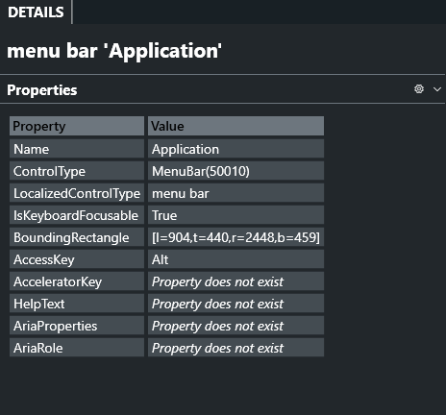Select the 'Application' value cell
446x415 pixels.
[x=235, y=149]
